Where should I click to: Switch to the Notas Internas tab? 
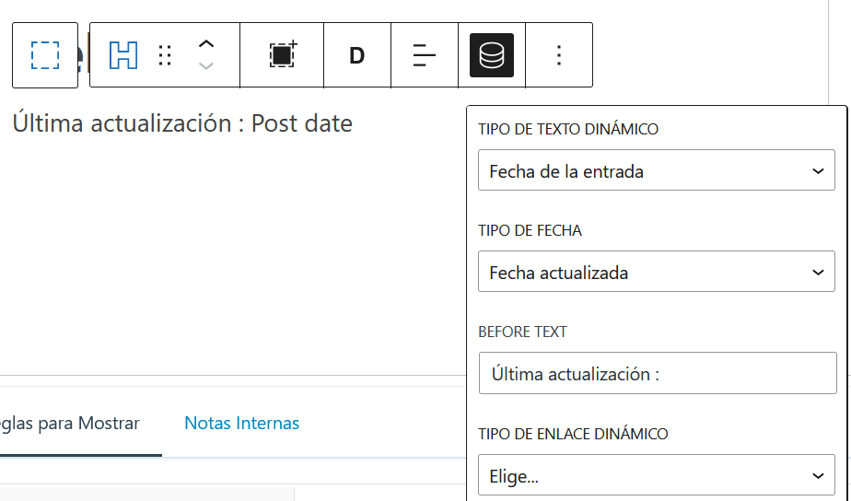[241, 424]
